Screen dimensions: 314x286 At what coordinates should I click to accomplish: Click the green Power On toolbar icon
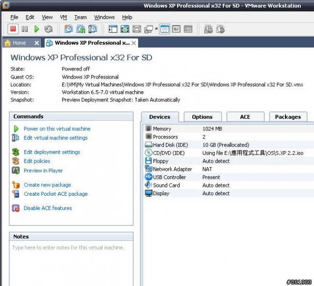pos(37,29)
